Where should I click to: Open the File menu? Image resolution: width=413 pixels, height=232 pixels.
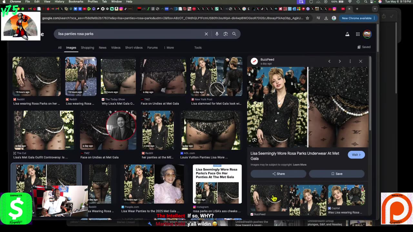tap(28, 2)
